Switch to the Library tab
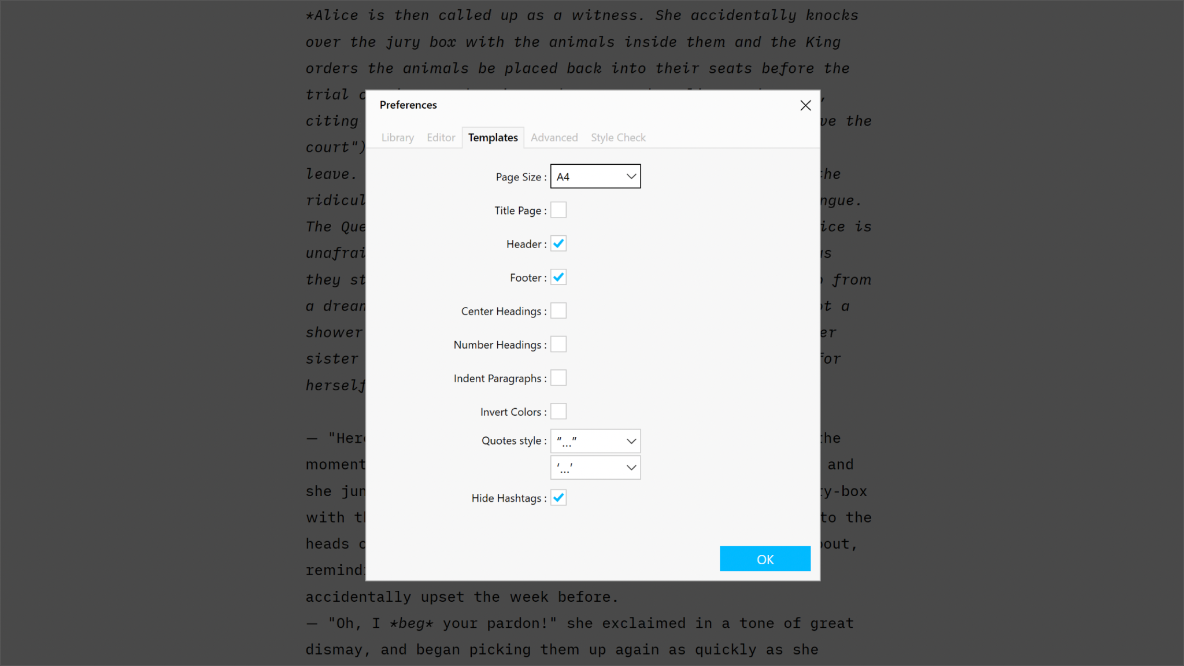 [398, 136]
